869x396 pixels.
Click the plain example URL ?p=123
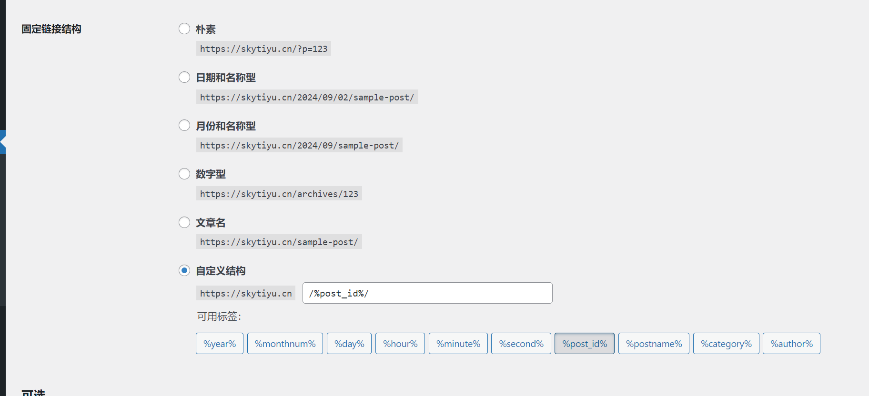tap(263, 49)
